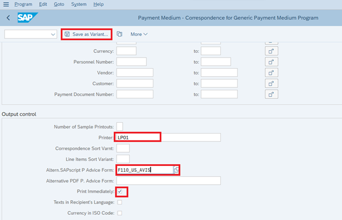
Task: Click Number of Sample Printouts field
Action: click(119, 127)
